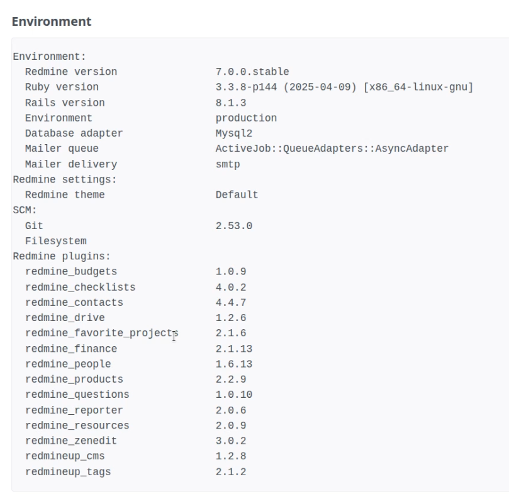The width and height of the screenshot is (509, 501).
Task: Click redmine_people version 1.6.13
Action: pyautogui.click(x=233, y=364)
